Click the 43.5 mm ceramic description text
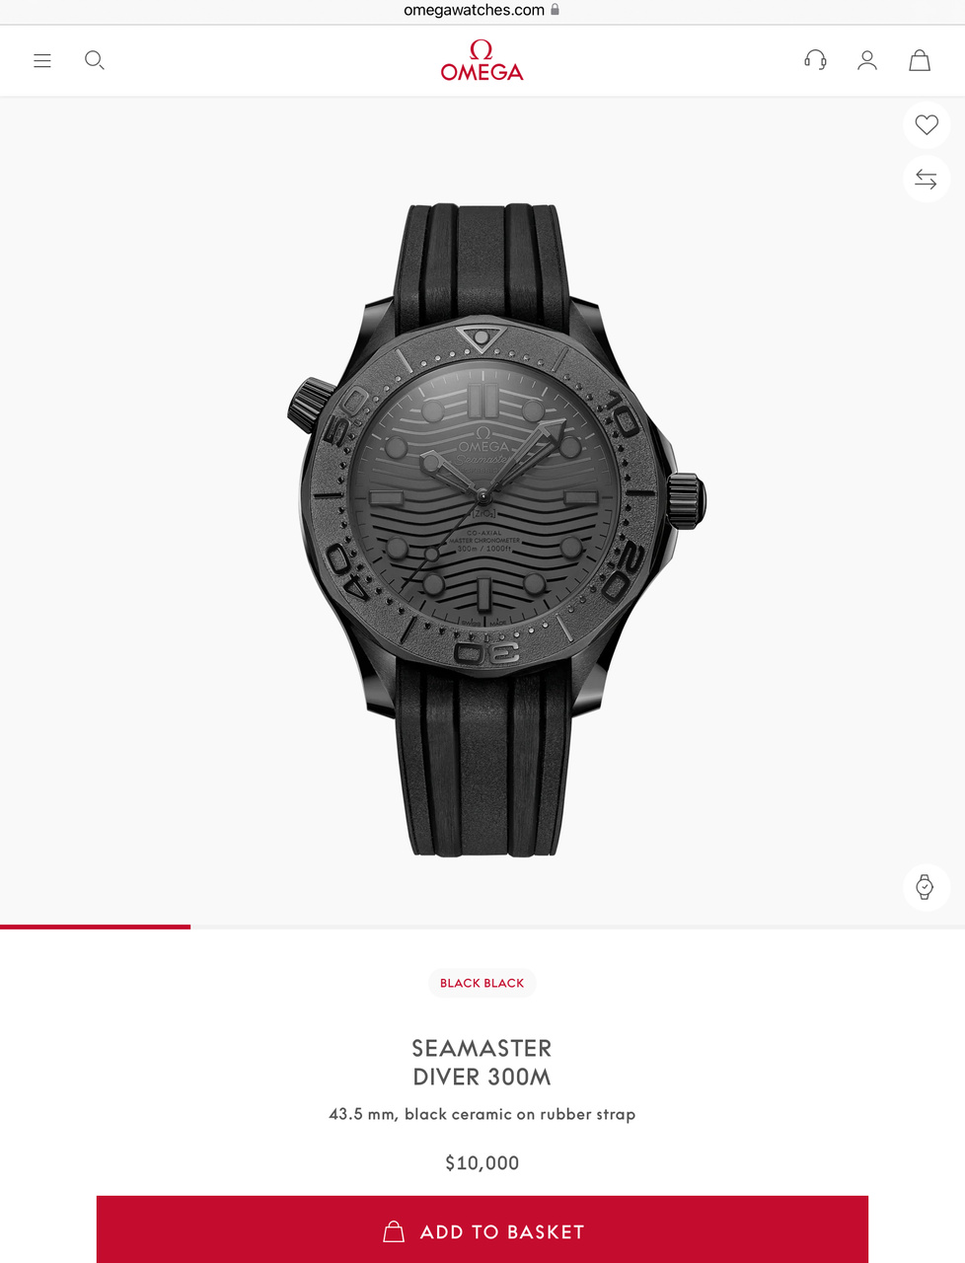 482,1114
